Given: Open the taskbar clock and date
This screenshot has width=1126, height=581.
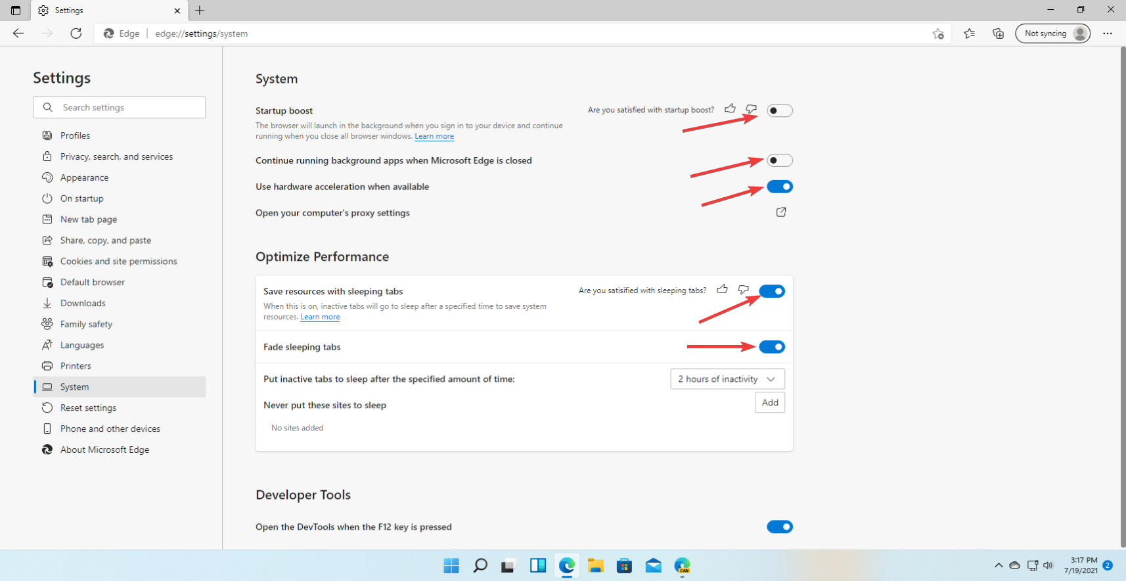Looking at the screenshot, I should 1081,565.
